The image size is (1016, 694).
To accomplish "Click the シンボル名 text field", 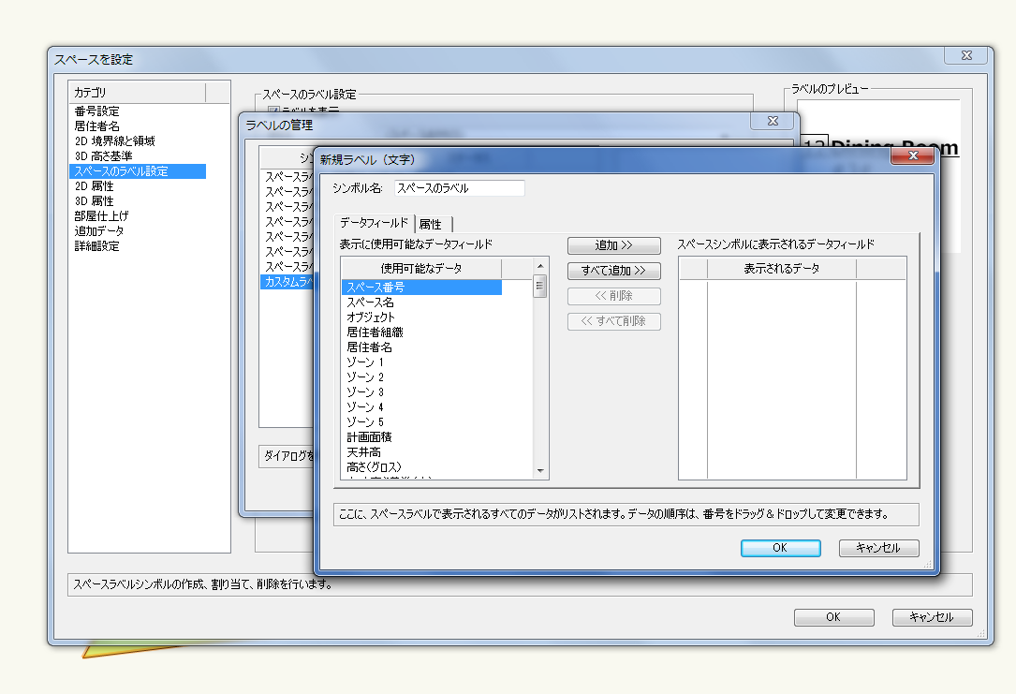I will (459, 188).
